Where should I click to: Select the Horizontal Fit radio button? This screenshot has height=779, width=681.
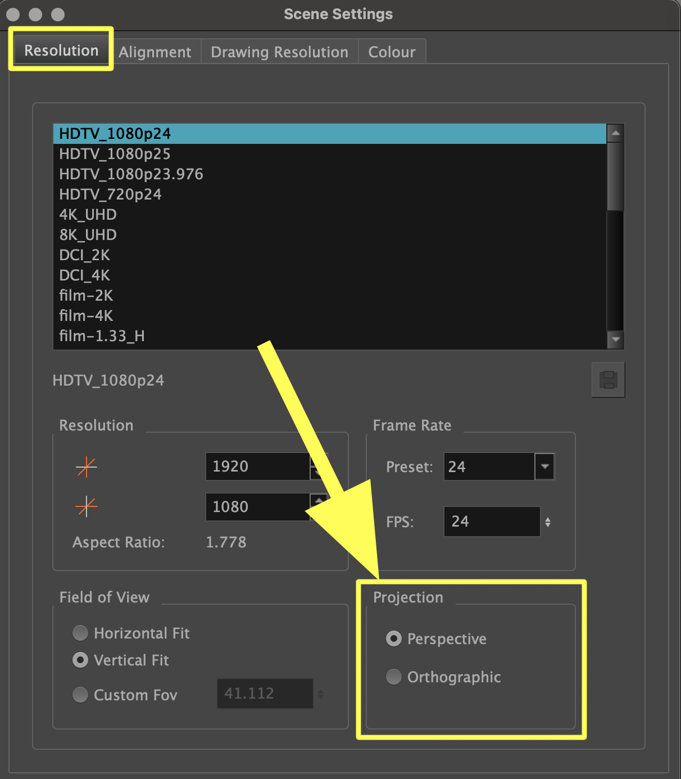point(80,633)
